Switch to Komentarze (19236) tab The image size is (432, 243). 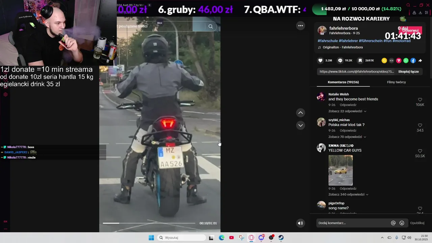[343, 82]
